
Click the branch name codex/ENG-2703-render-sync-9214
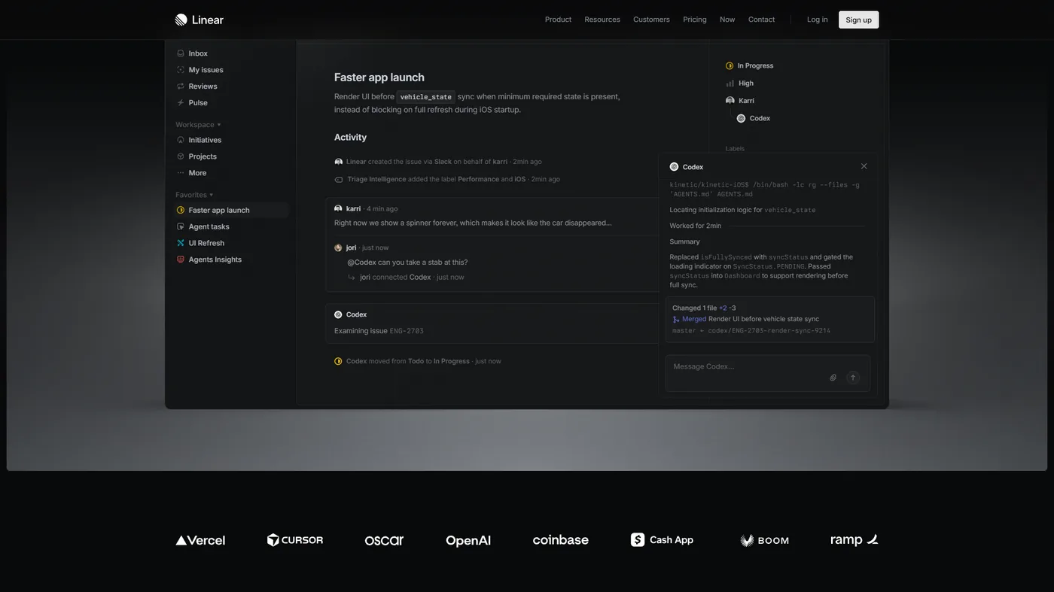[x=769, y=331]
